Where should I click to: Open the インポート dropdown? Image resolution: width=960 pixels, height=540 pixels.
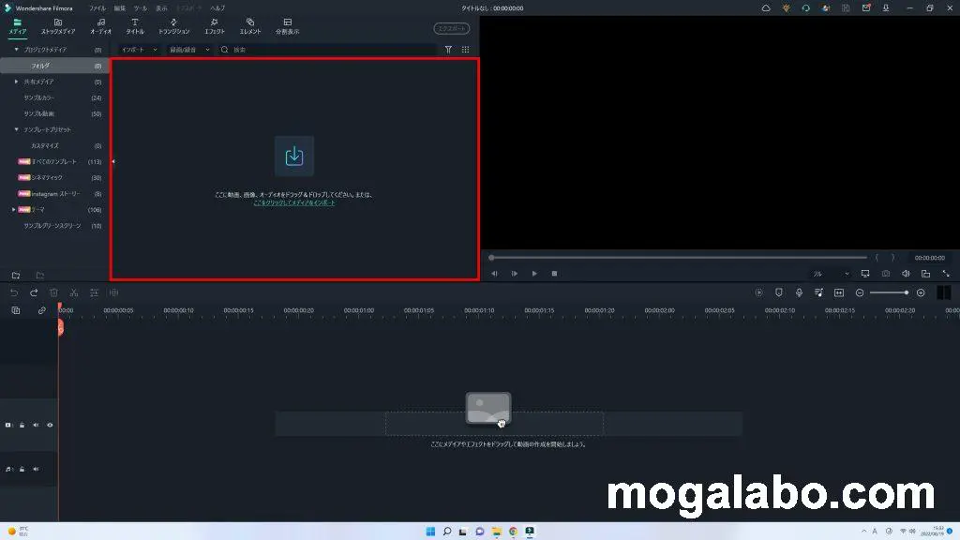[139, 50]
